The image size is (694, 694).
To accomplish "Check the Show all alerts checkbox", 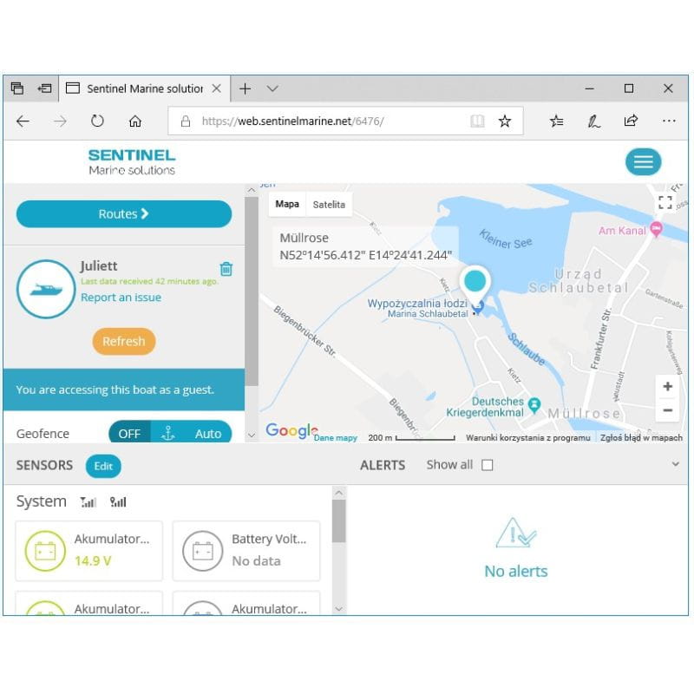I will [488, 465].
